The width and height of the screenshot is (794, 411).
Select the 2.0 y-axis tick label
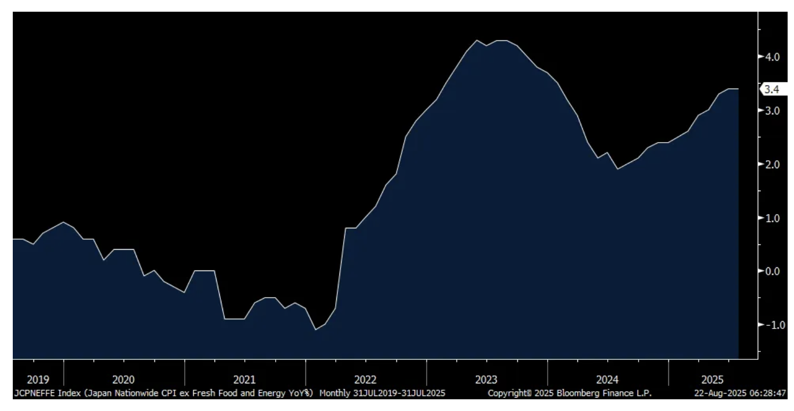pyautogui.click(x=772, y=165)
